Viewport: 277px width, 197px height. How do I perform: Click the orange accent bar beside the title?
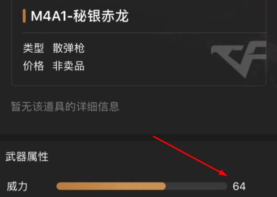[24, 16]
